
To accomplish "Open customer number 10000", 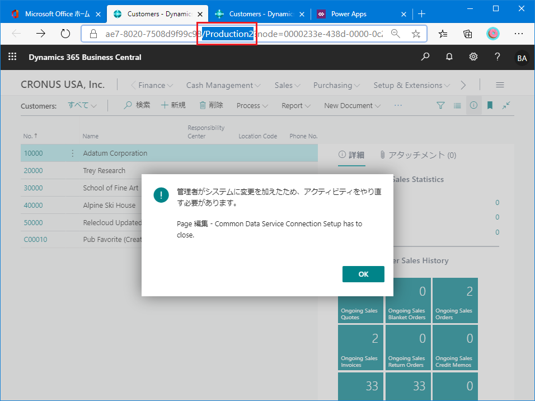I will [33, 153].
